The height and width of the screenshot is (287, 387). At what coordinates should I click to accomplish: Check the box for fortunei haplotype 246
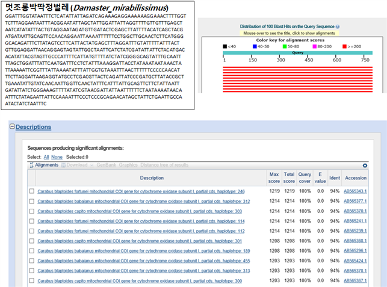click(31, 191)
